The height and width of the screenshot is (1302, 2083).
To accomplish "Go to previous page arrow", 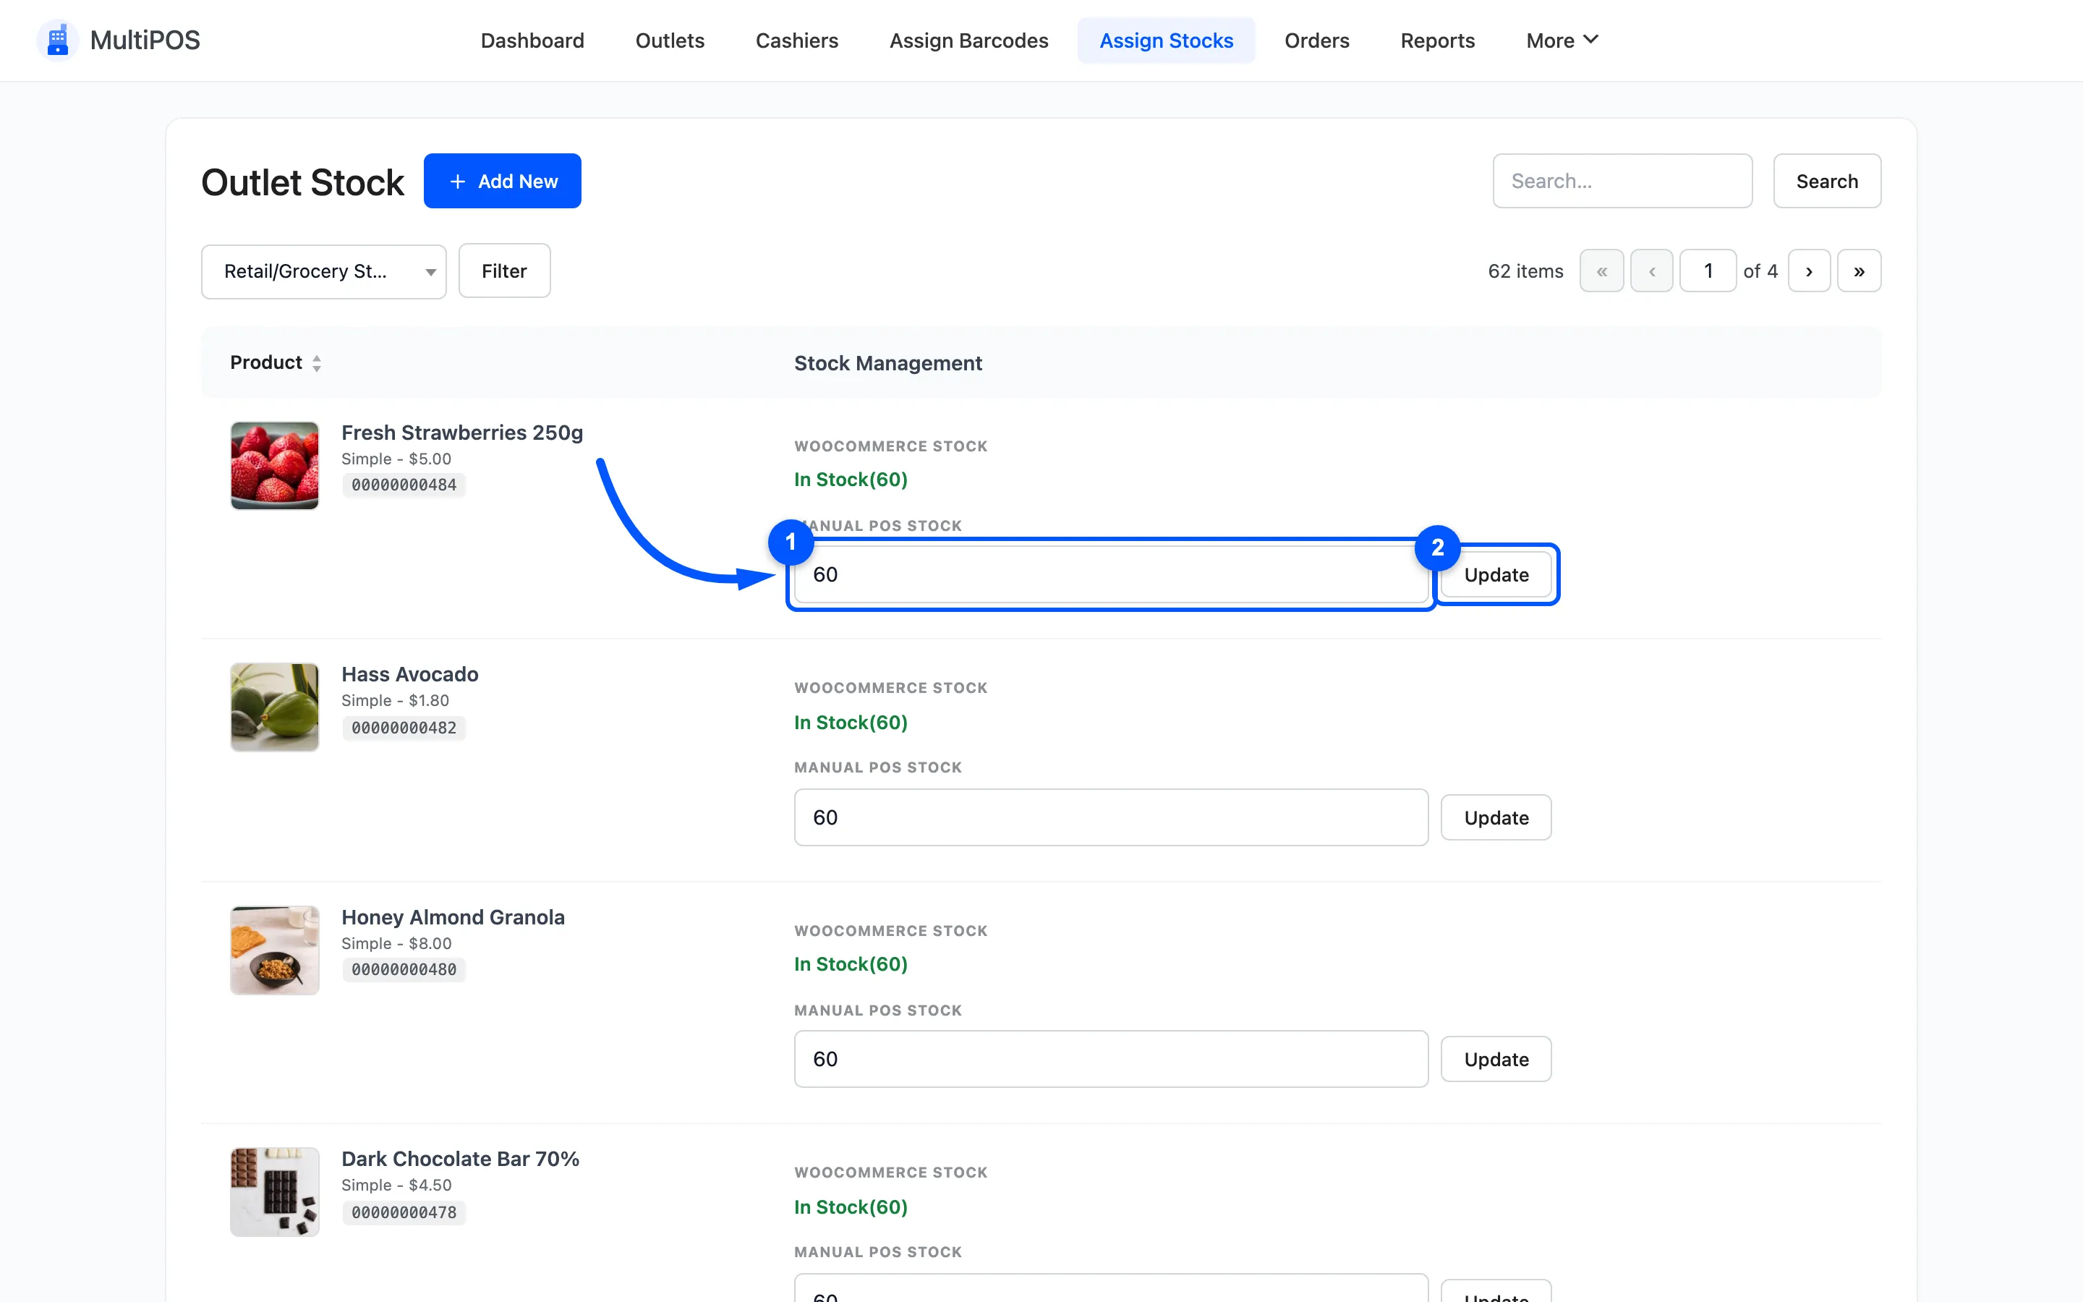I will coord(1651,271).
